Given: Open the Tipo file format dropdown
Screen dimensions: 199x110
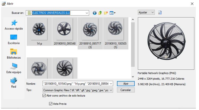Looking at the screenshot, I should [111, 90].
